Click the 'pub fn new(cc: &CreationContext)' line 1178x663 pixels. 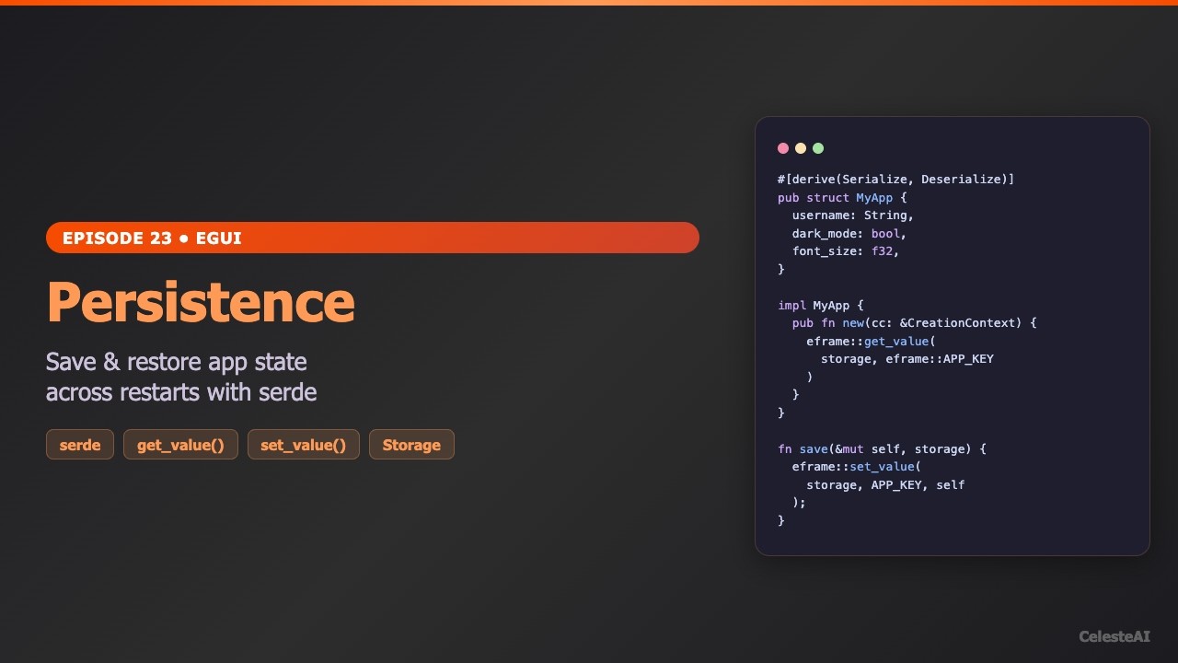(915, 323)
